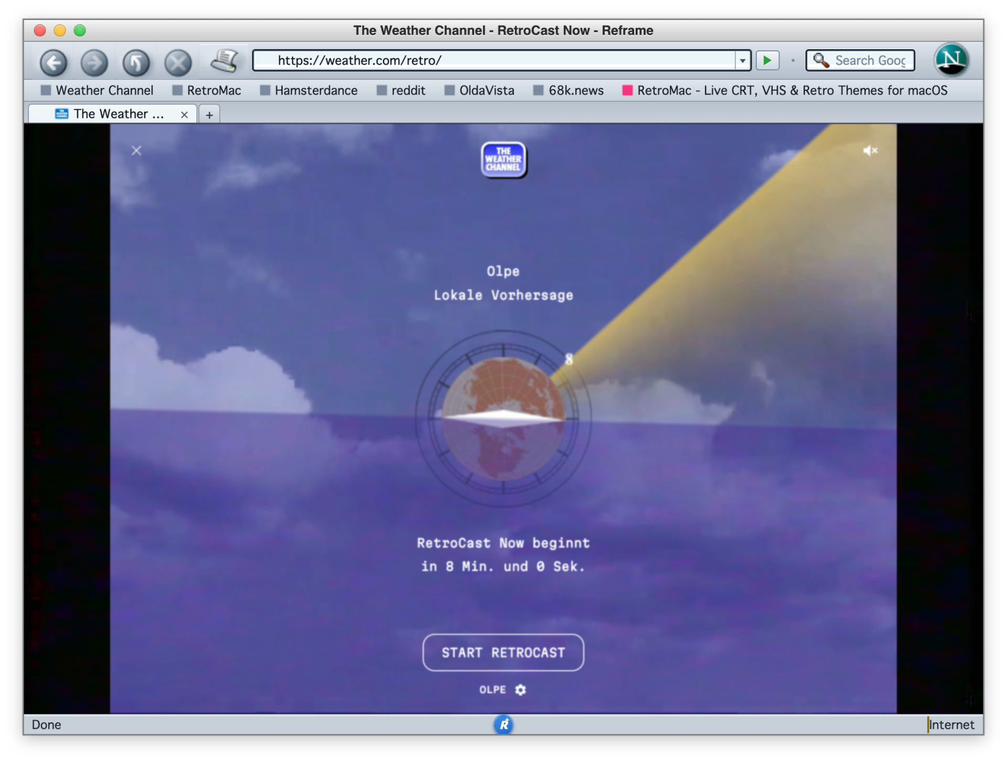Open the OldaVista bookmark
Screen dimensions: 1007x762
click(x=479, y=90)
